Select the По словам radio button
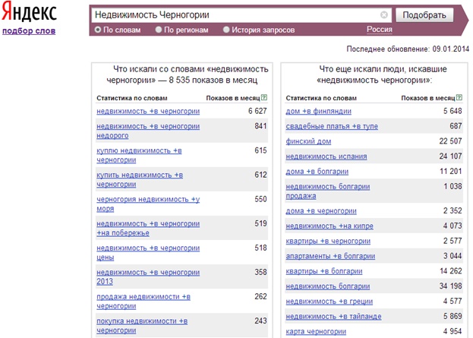The width and height of the screenshot is (473, 338). tap(98, 30)
